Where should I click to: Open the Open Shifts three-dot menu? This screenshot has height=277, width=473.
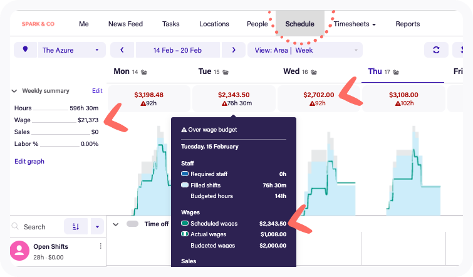click(x=100, y=246)
